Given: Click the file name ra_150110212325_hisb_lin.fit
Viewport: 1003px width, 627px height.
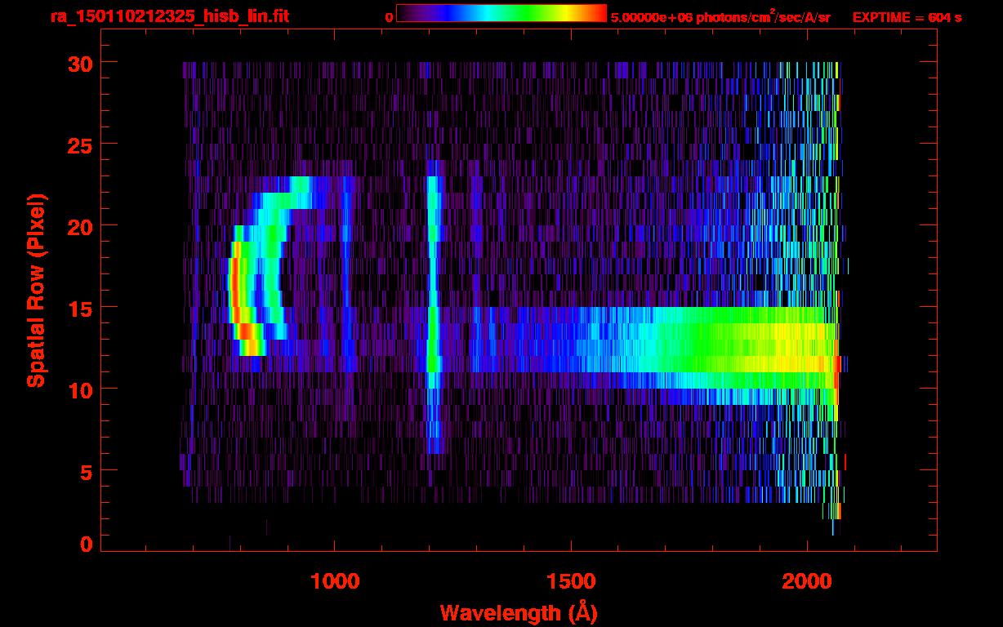Looking at the screenshot, I should [x=169, y=16].
